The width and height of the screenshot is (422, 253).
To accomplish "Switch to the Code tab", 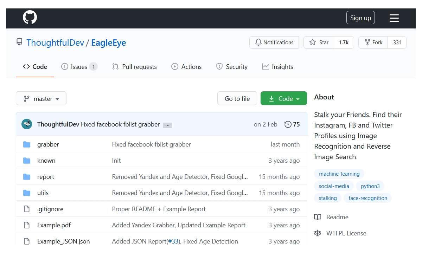I will point(35,67).
